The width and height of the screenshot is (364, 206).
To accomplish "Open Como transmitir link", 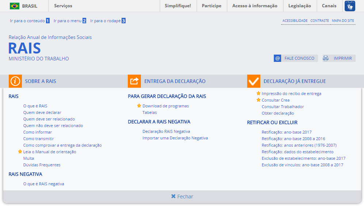I will point(39,139).
